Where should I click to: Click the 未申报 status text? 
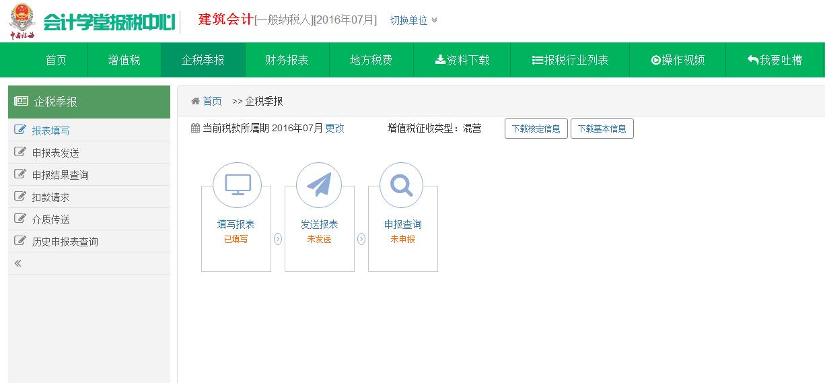402,239
